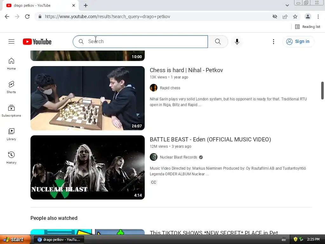Screen dimensions: 325x244
Task: Open the Windows start menu
Action: 15,240
